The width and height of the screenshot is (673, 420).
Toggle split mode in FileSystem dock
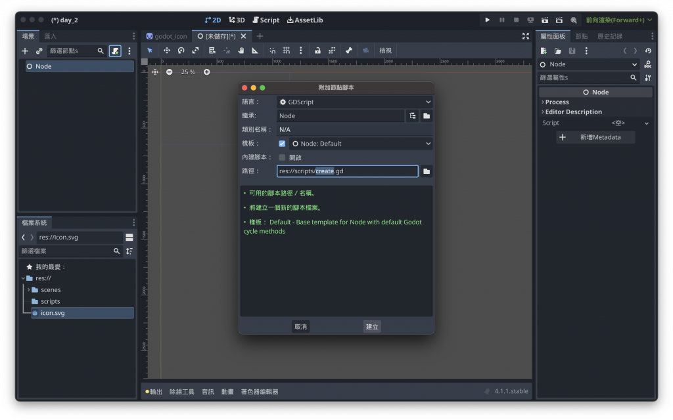click(x=129, y=237)
